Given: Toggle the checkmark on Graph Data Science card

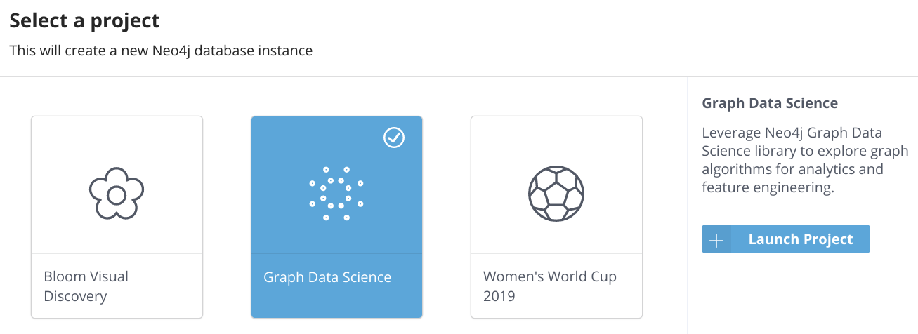Looking at the screenshot, I should tap(394, 138).
